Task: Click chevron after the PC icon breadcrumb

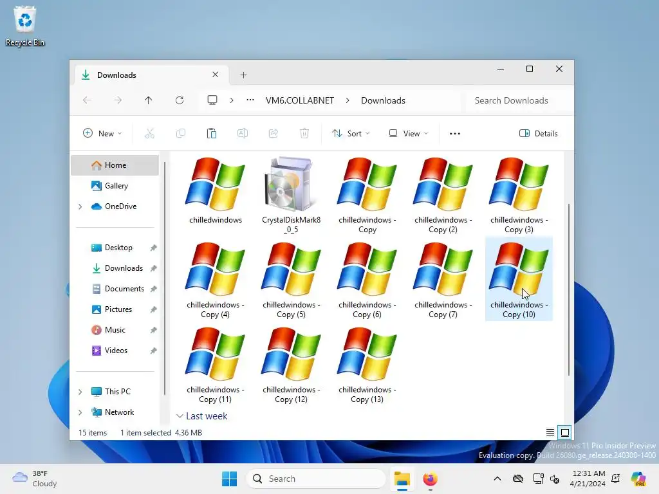Action: (232, 100)
